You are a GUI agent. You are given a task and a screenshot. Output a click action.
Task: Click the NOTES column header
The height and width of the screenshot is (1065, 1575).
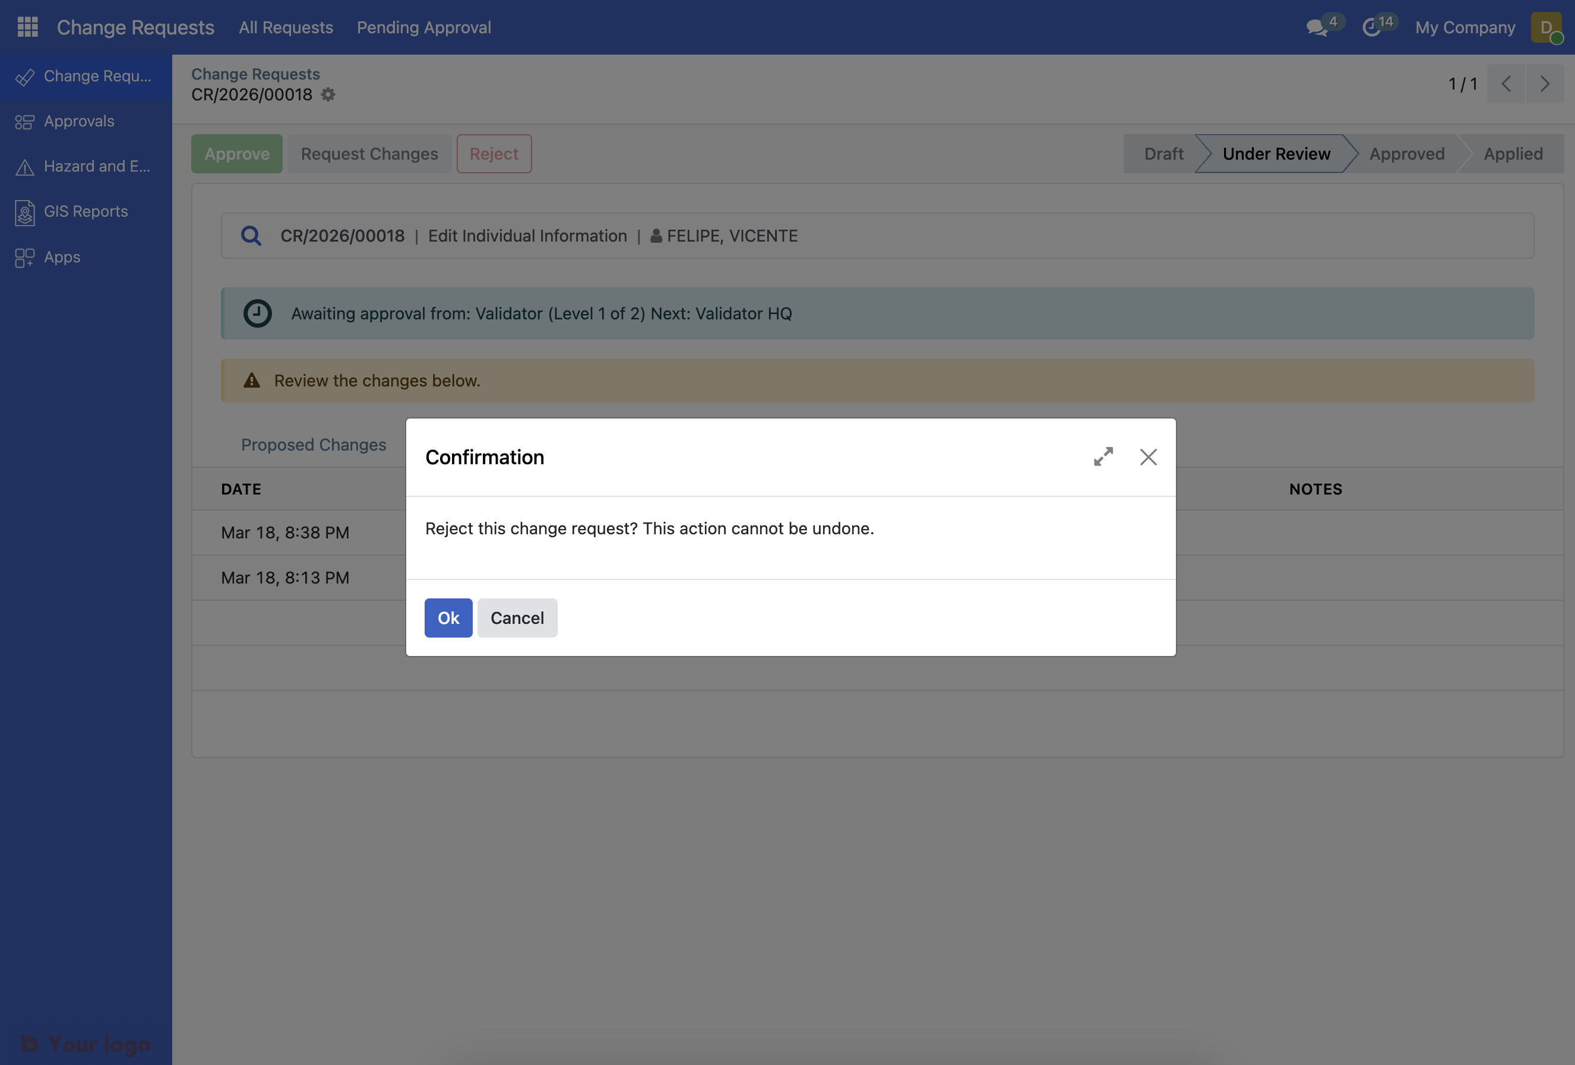pyautogui.click(x=1315, y=489)
